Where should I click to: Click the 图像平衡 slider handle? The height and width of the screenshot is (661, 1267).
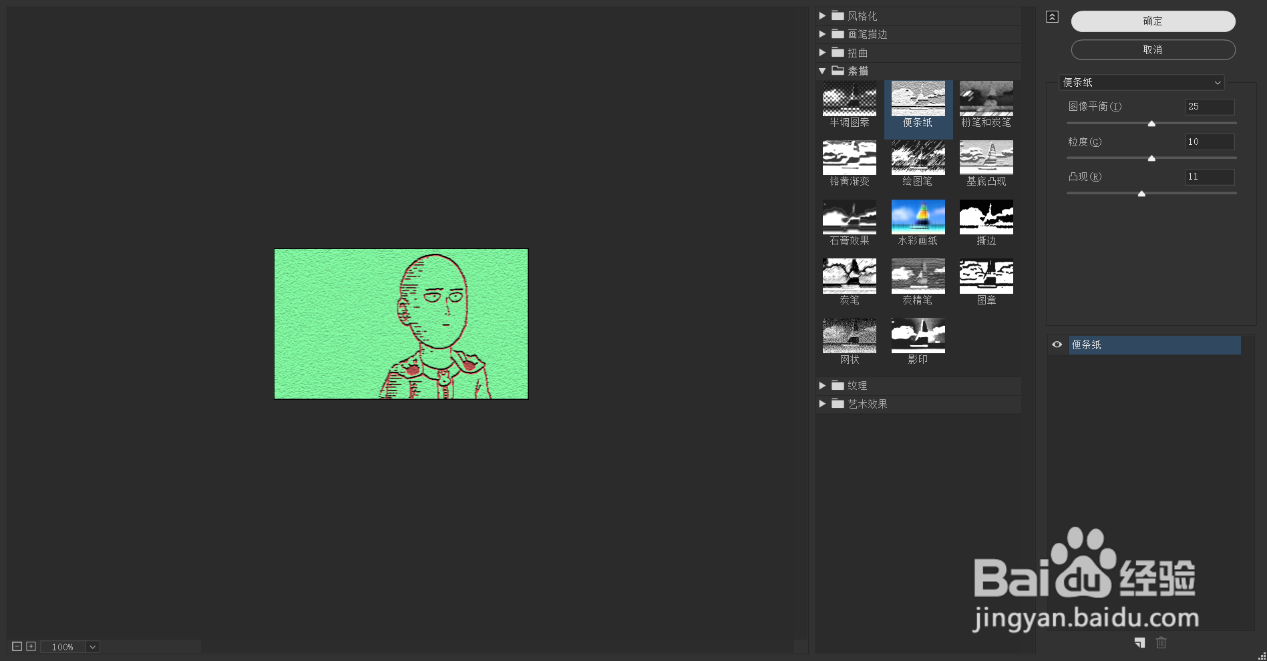[1151, 124]
